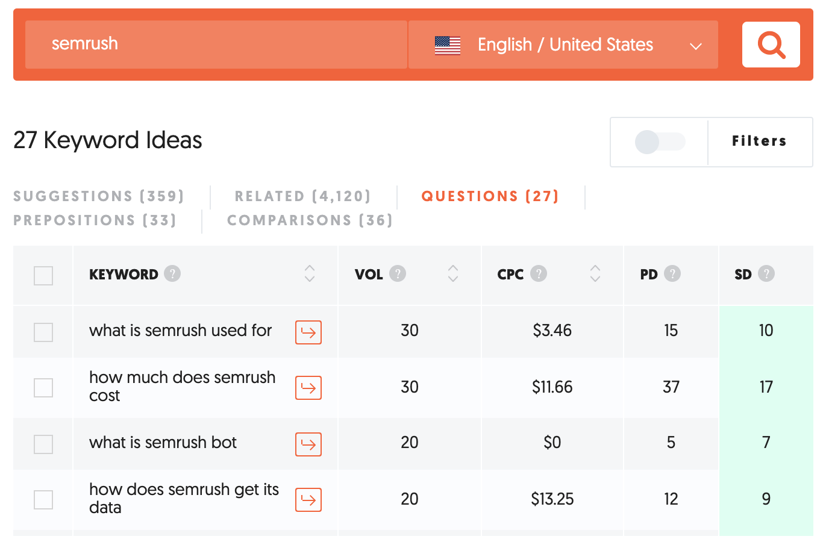This screenshot has width=823, height=548.
Task: Check the box for 'how much does semrush cost'
Action: tap(43, 388)
